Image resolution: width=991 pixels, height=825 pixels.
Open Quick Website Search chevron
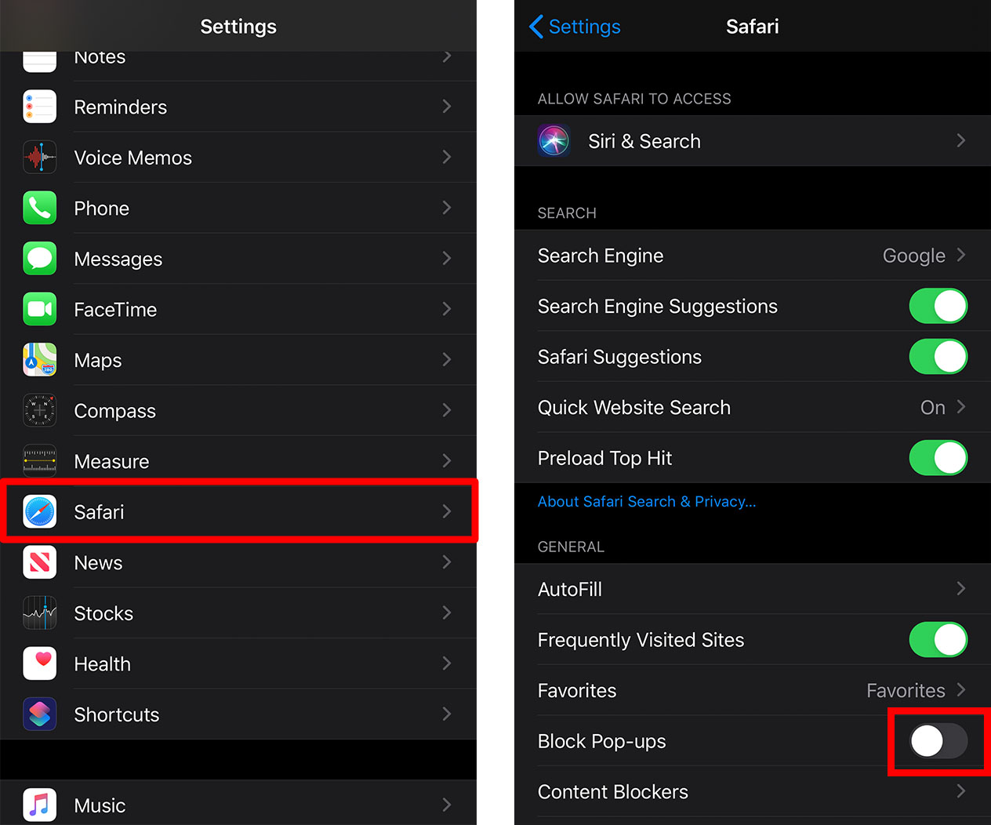[x=960, y=408]
